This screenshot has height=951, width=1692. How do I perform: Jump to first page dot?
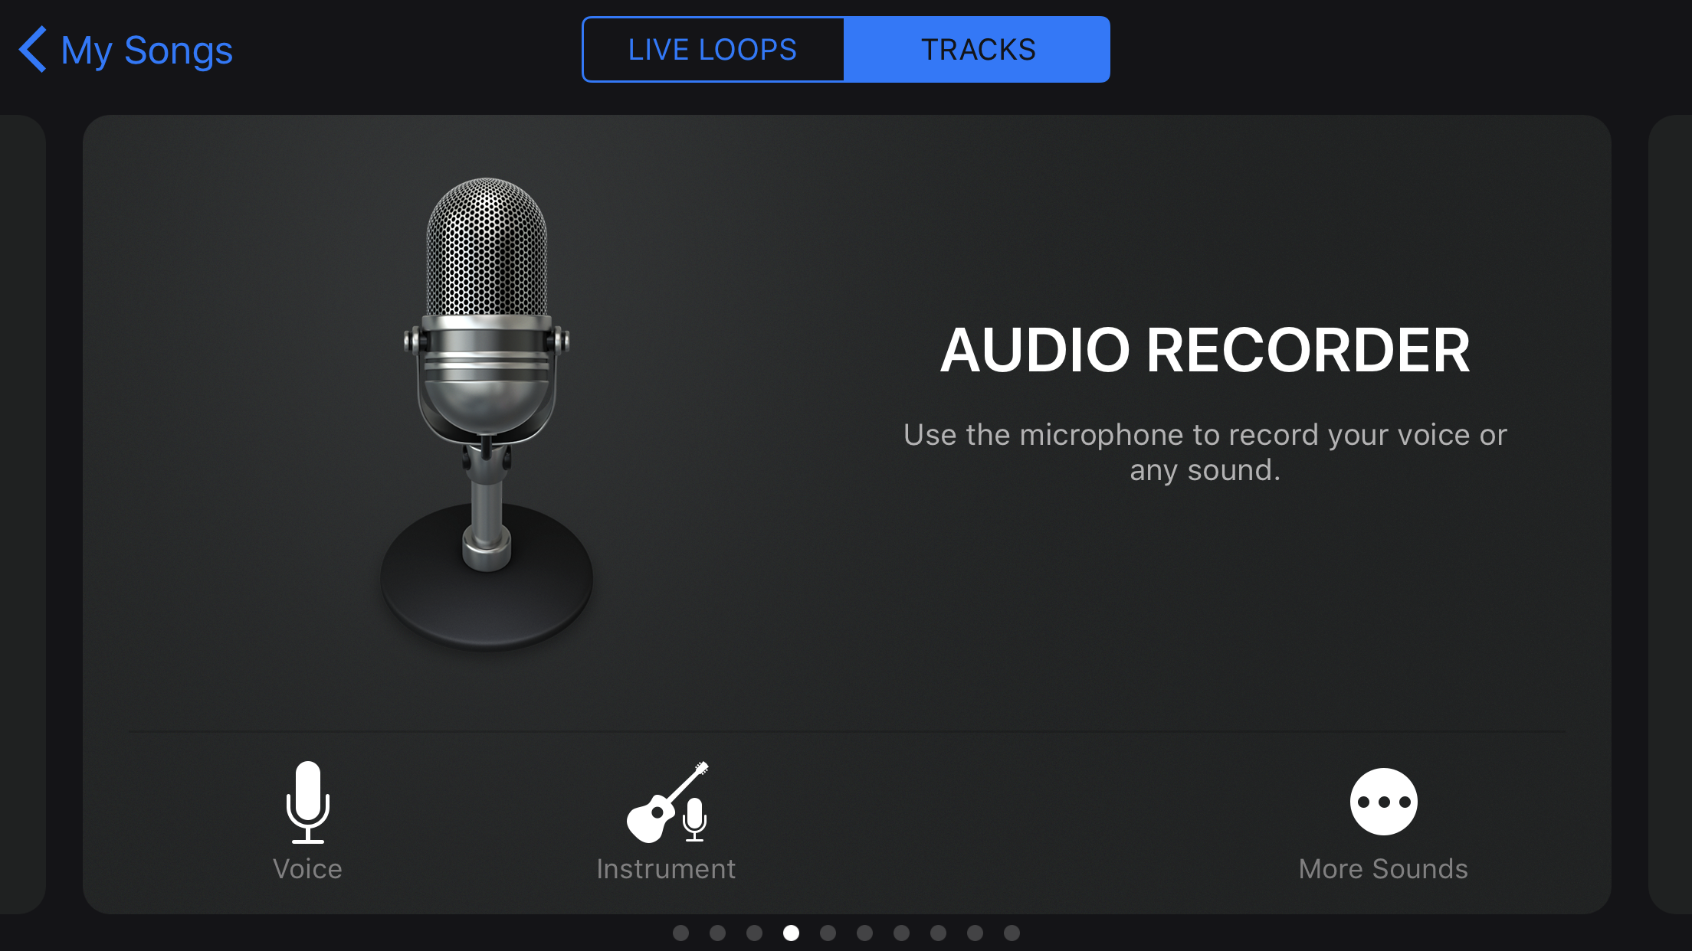[680, 933]
